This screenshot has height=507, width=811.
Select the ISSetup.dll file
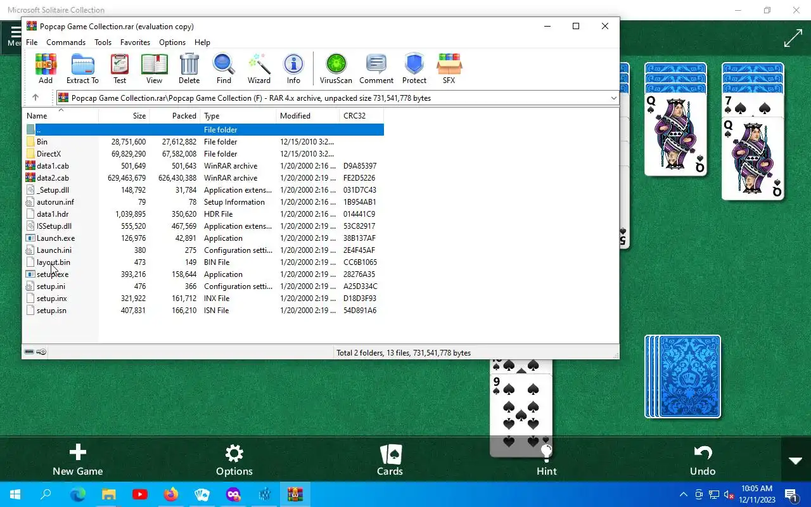[203, 226]
